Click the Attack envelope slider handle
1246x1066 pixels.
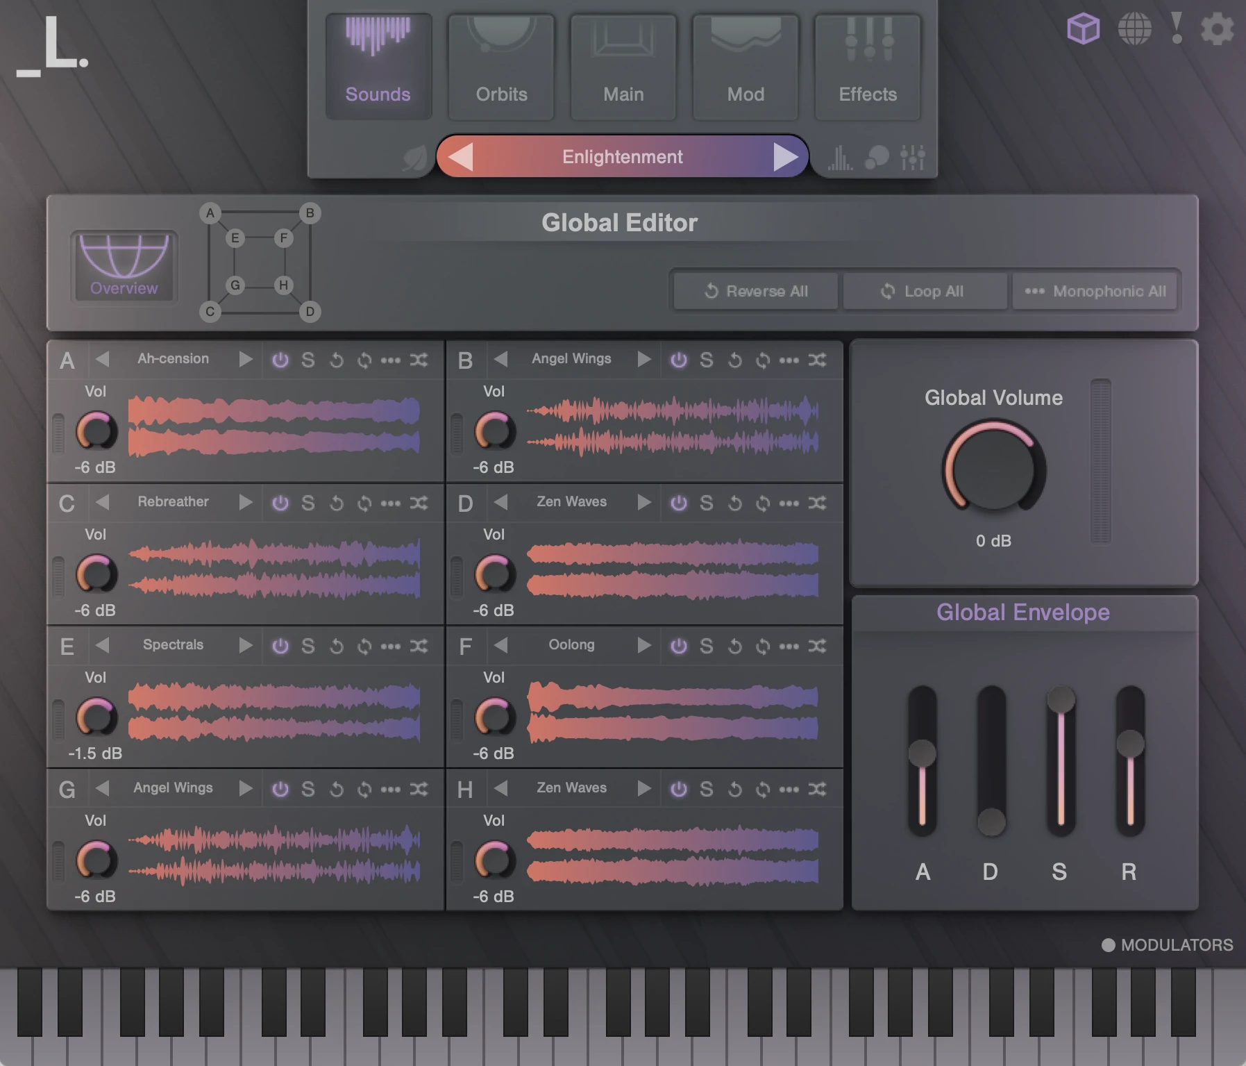pyautogui.click(x=923, y=753)
